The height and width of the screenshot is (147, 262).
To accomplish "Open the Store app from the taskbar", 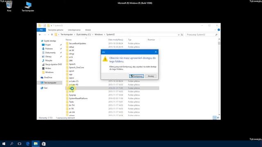I will click(x=44, y=144).
